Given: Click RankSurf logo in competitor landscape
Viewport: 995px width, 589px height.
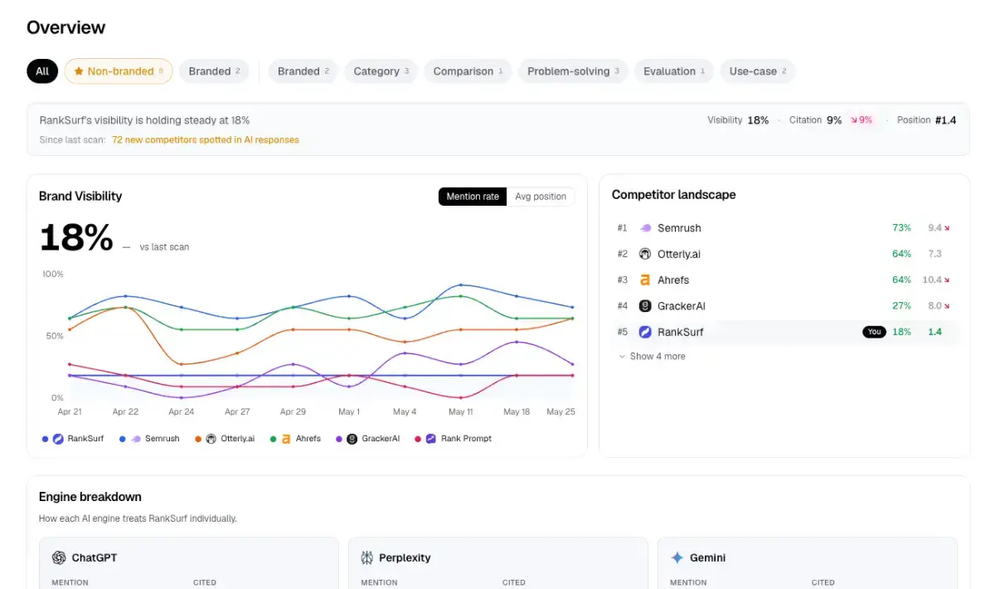Looking at the screenshot, I should click(645, 332).
